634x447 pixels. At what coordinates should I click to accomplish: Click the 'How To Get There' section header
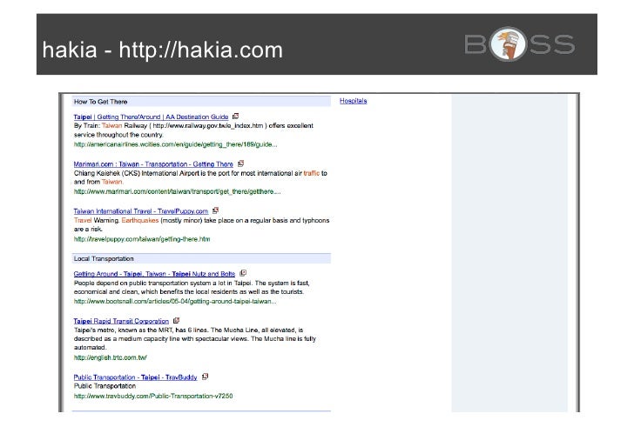(201, 102)
